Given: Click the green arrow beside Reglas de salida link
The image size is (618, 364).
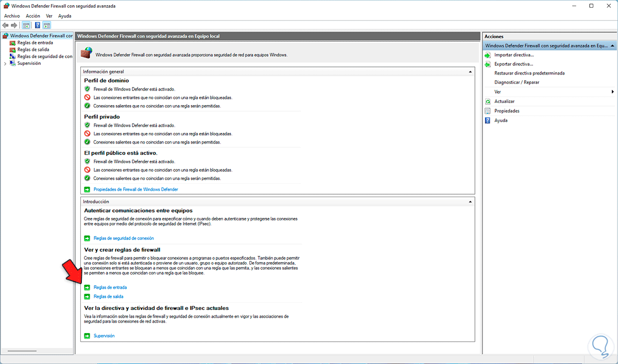Looking at the screenshot, I should (x=87, y=297).
